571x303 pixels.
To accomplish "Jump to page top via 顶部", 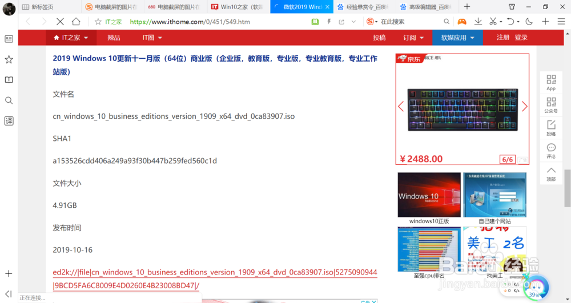I will 551,174.
